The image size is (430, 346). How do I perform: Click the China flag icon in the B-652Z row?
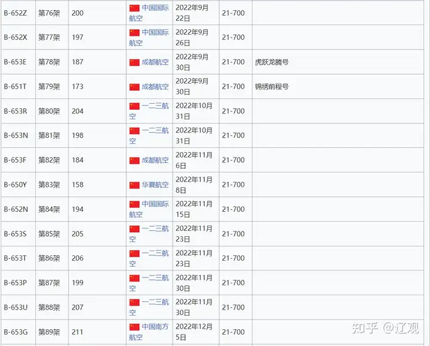134,8
